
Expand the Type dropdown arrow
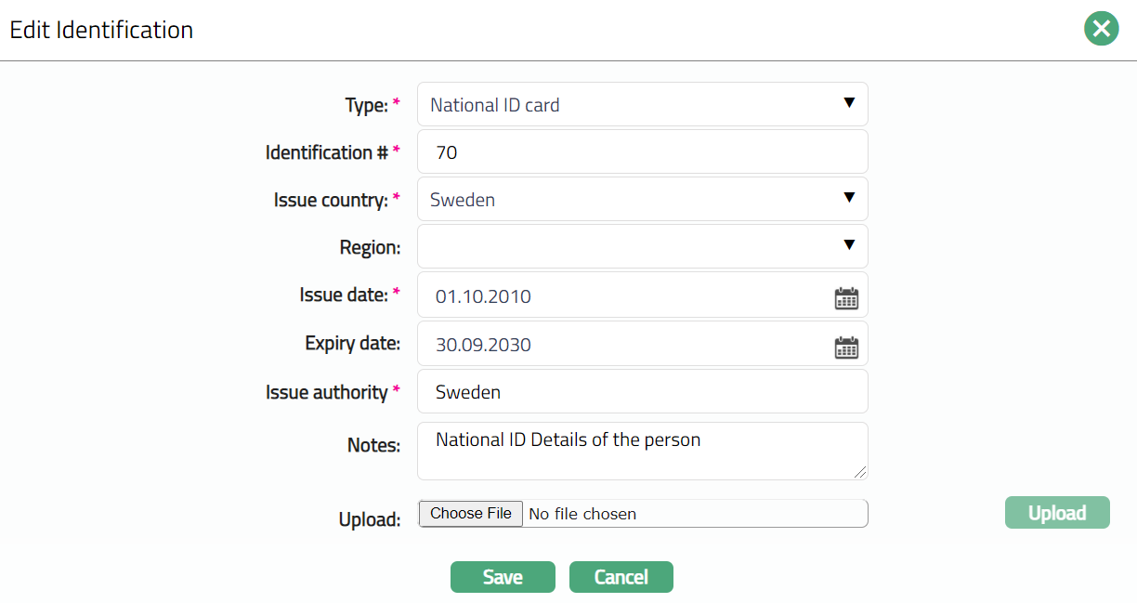coord(848,103)
